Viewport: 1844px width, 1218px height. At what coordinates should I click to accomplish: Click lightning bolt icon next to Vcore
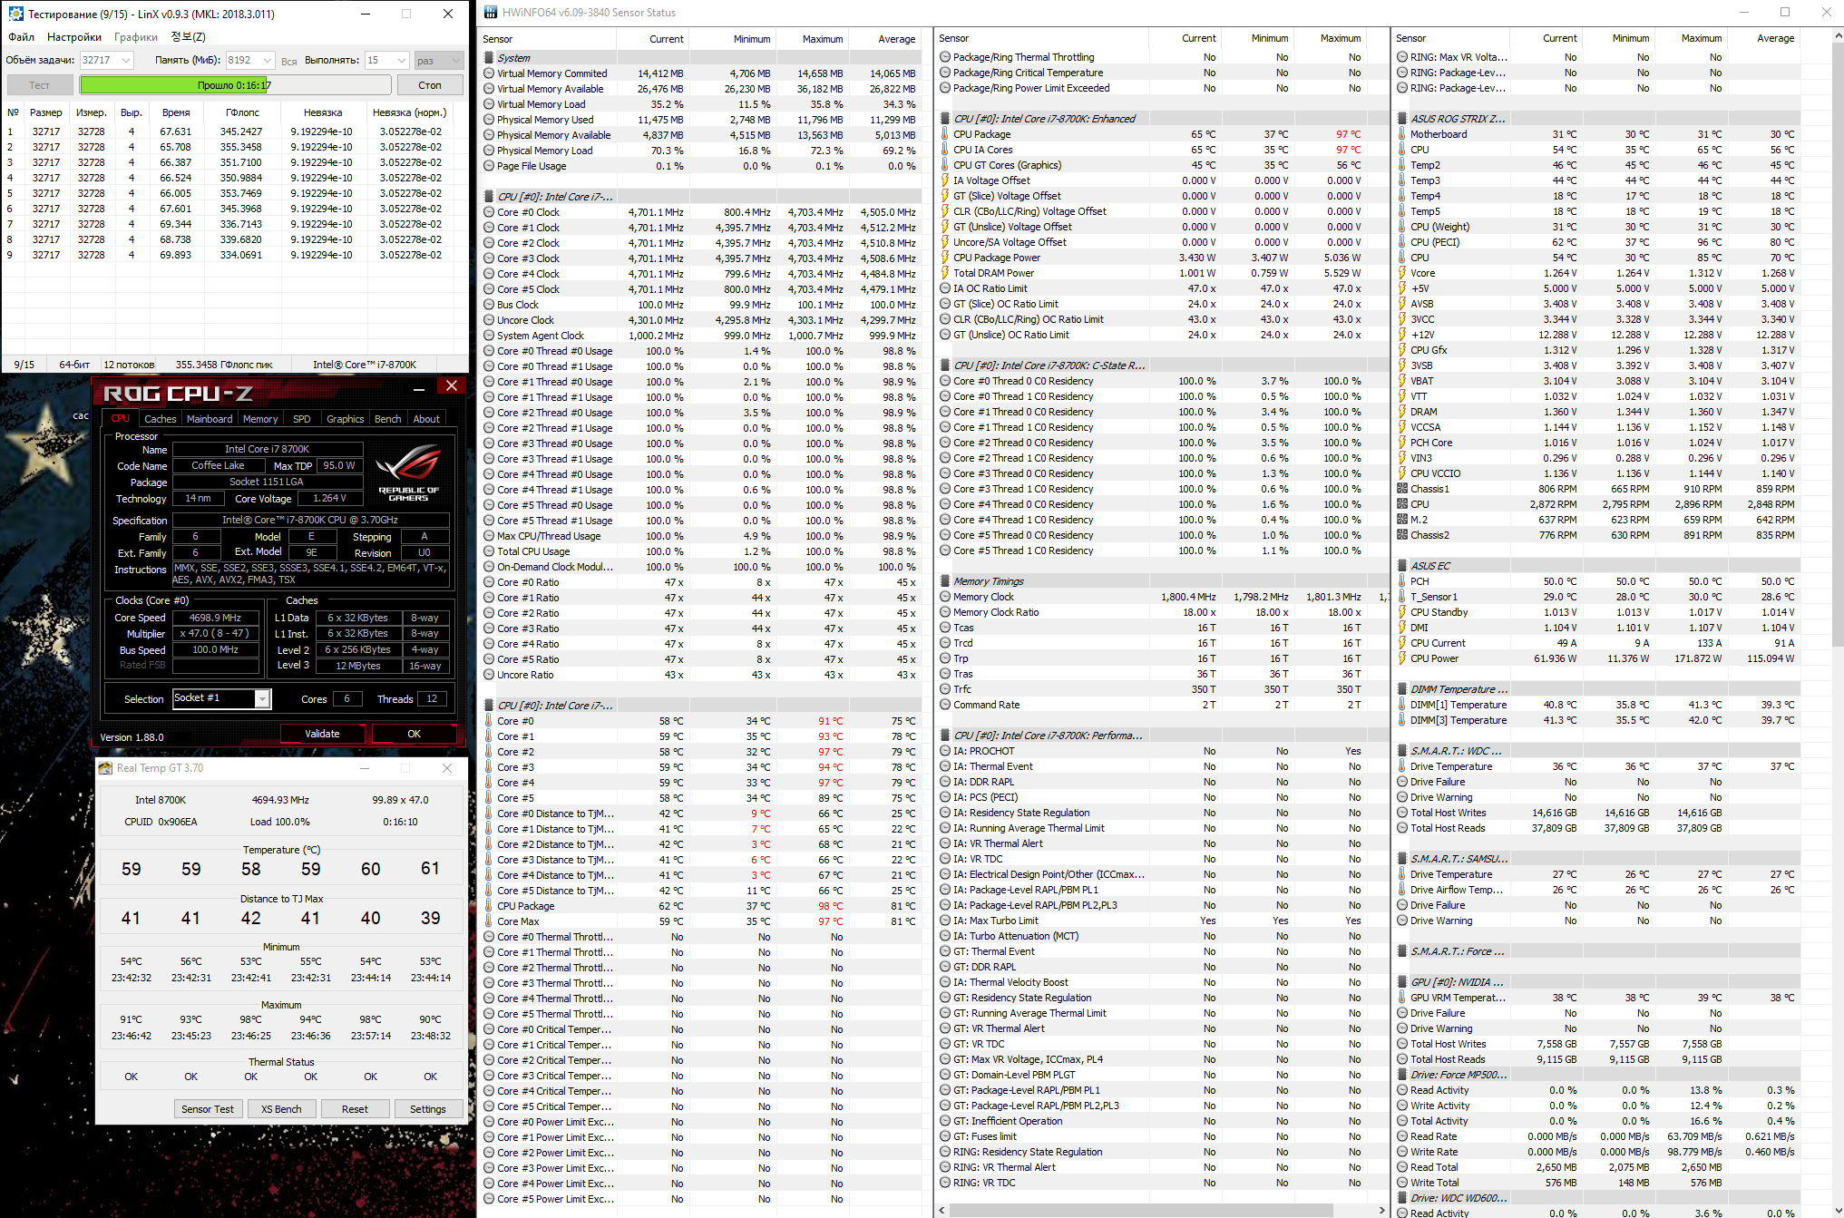pyautogui.click(x=1402, y=273)
